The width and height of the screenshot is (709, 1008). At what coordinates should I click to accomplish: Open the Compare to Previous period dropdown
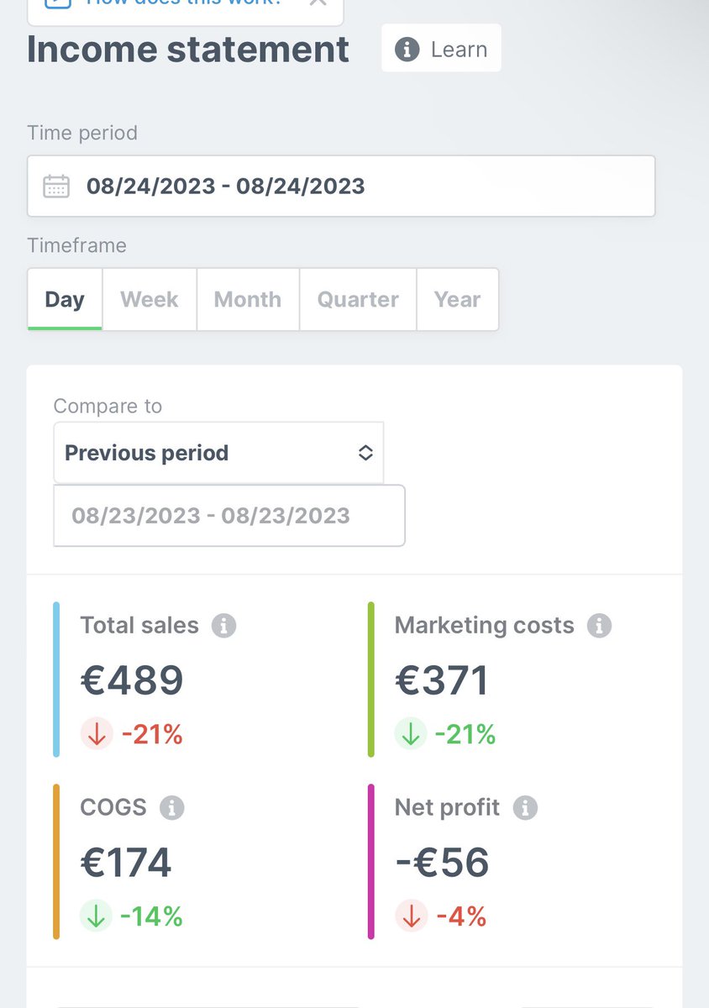click(218, 453)
